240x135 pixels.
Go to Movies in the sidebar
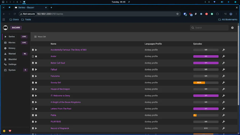pos(12,42)
